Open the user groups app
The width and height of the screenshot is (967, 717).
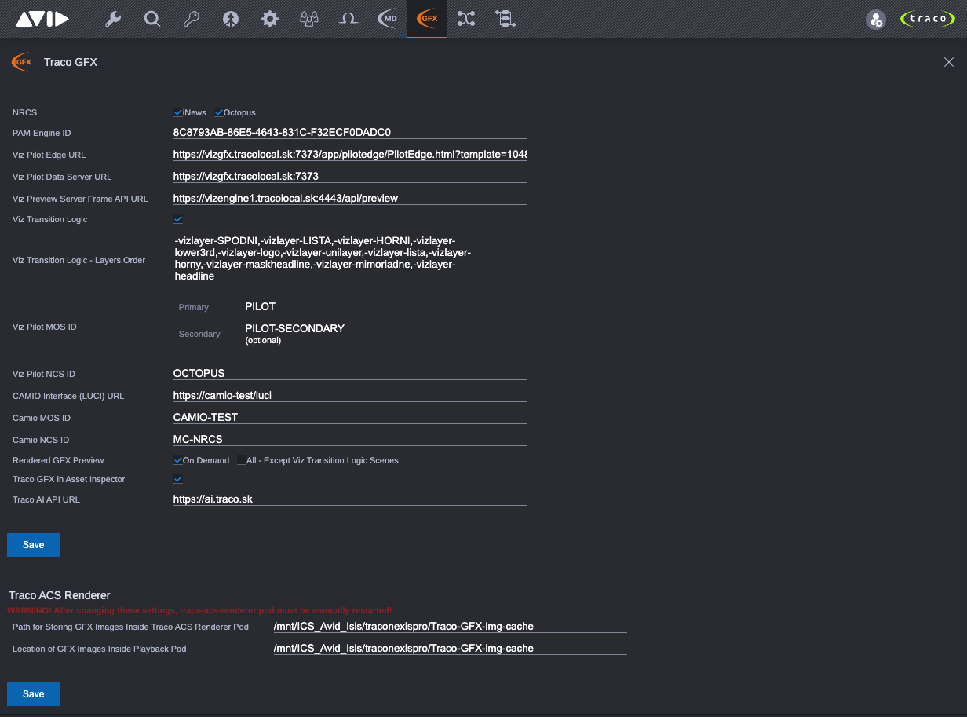coord(309,19)
